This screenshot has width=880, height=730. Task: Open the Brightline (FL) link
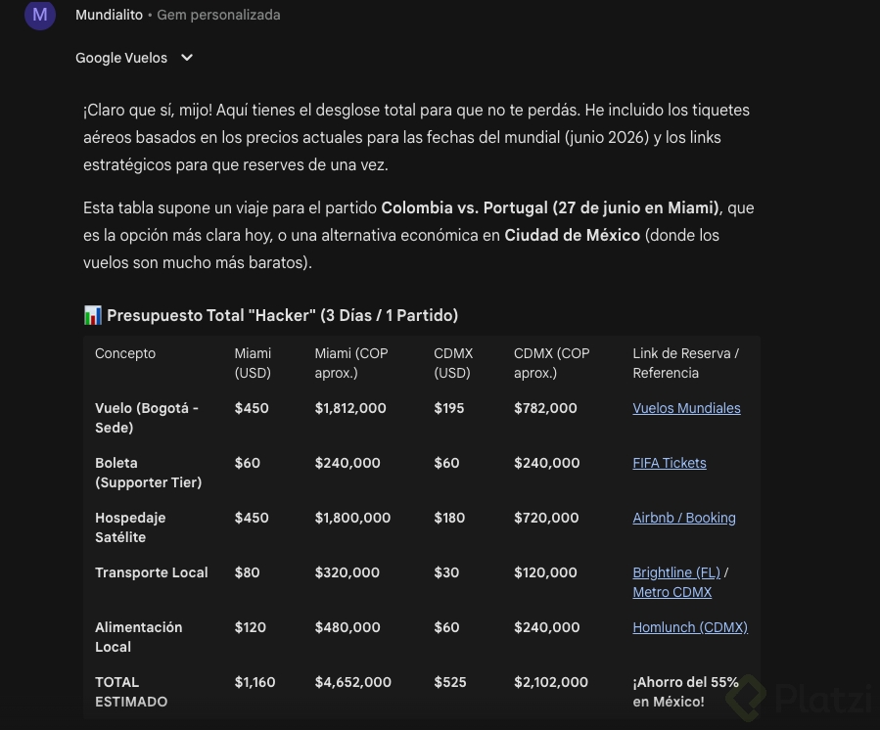click(675, 572)
